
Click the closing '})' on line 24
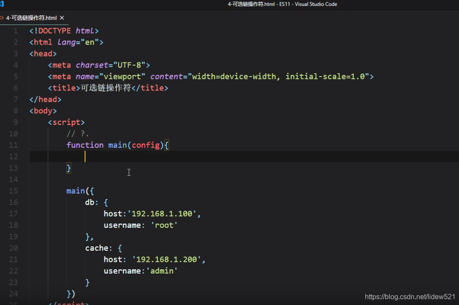click(x=71, y=294)
